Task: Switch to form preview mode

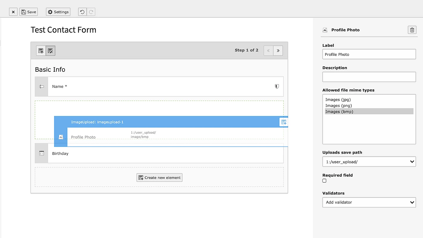Action: (x=41, y=51)
